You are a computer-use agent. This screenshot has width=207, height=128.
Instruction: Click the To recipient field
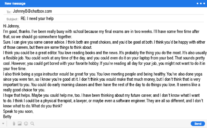tap(109, 11)
